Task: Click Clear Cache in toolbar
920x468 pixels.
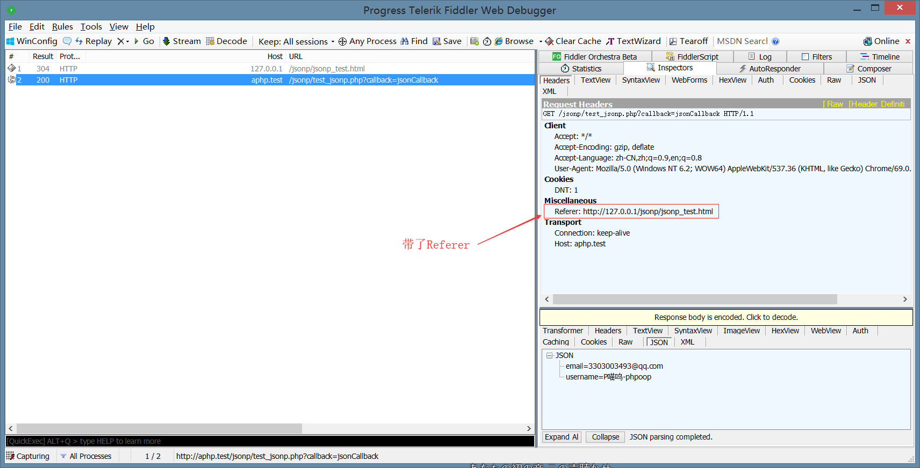Action: tap(573, 41)
